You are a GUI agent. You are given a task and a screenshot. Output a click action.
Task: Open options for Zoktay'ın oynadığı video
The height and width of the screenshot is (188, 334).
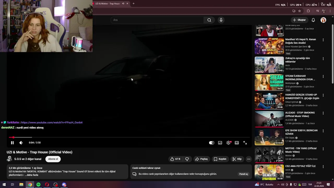click(x=323, y=59)
